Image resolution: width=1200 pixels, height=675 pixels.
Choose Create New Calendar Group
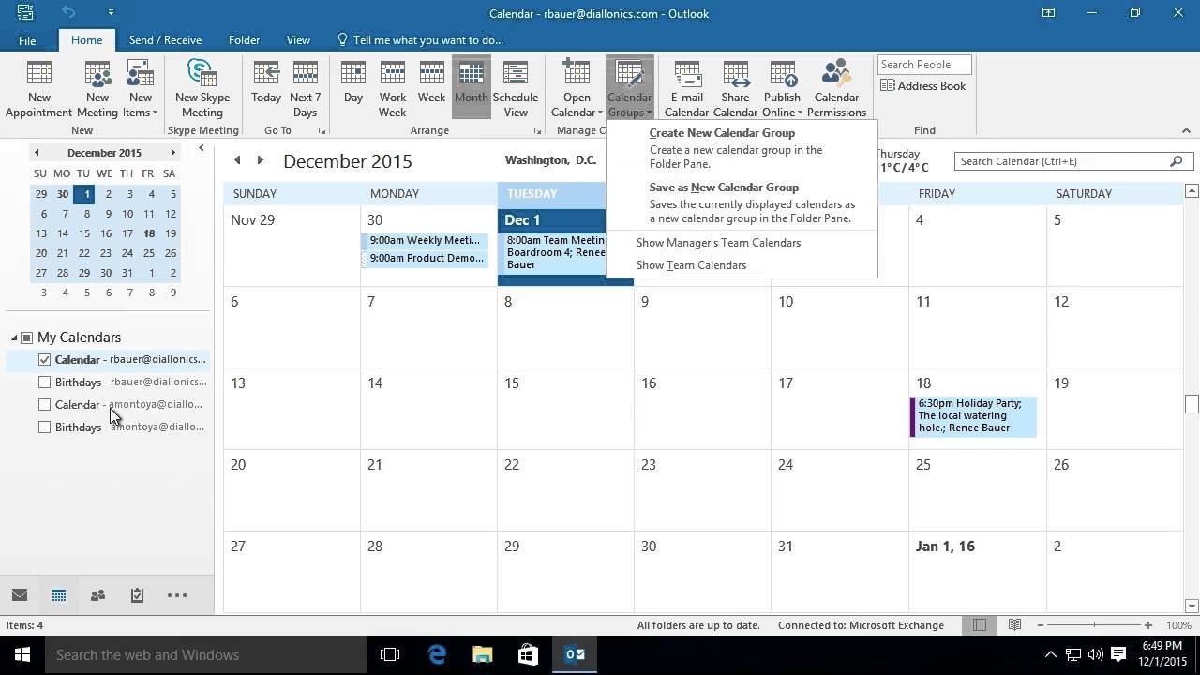742,148
